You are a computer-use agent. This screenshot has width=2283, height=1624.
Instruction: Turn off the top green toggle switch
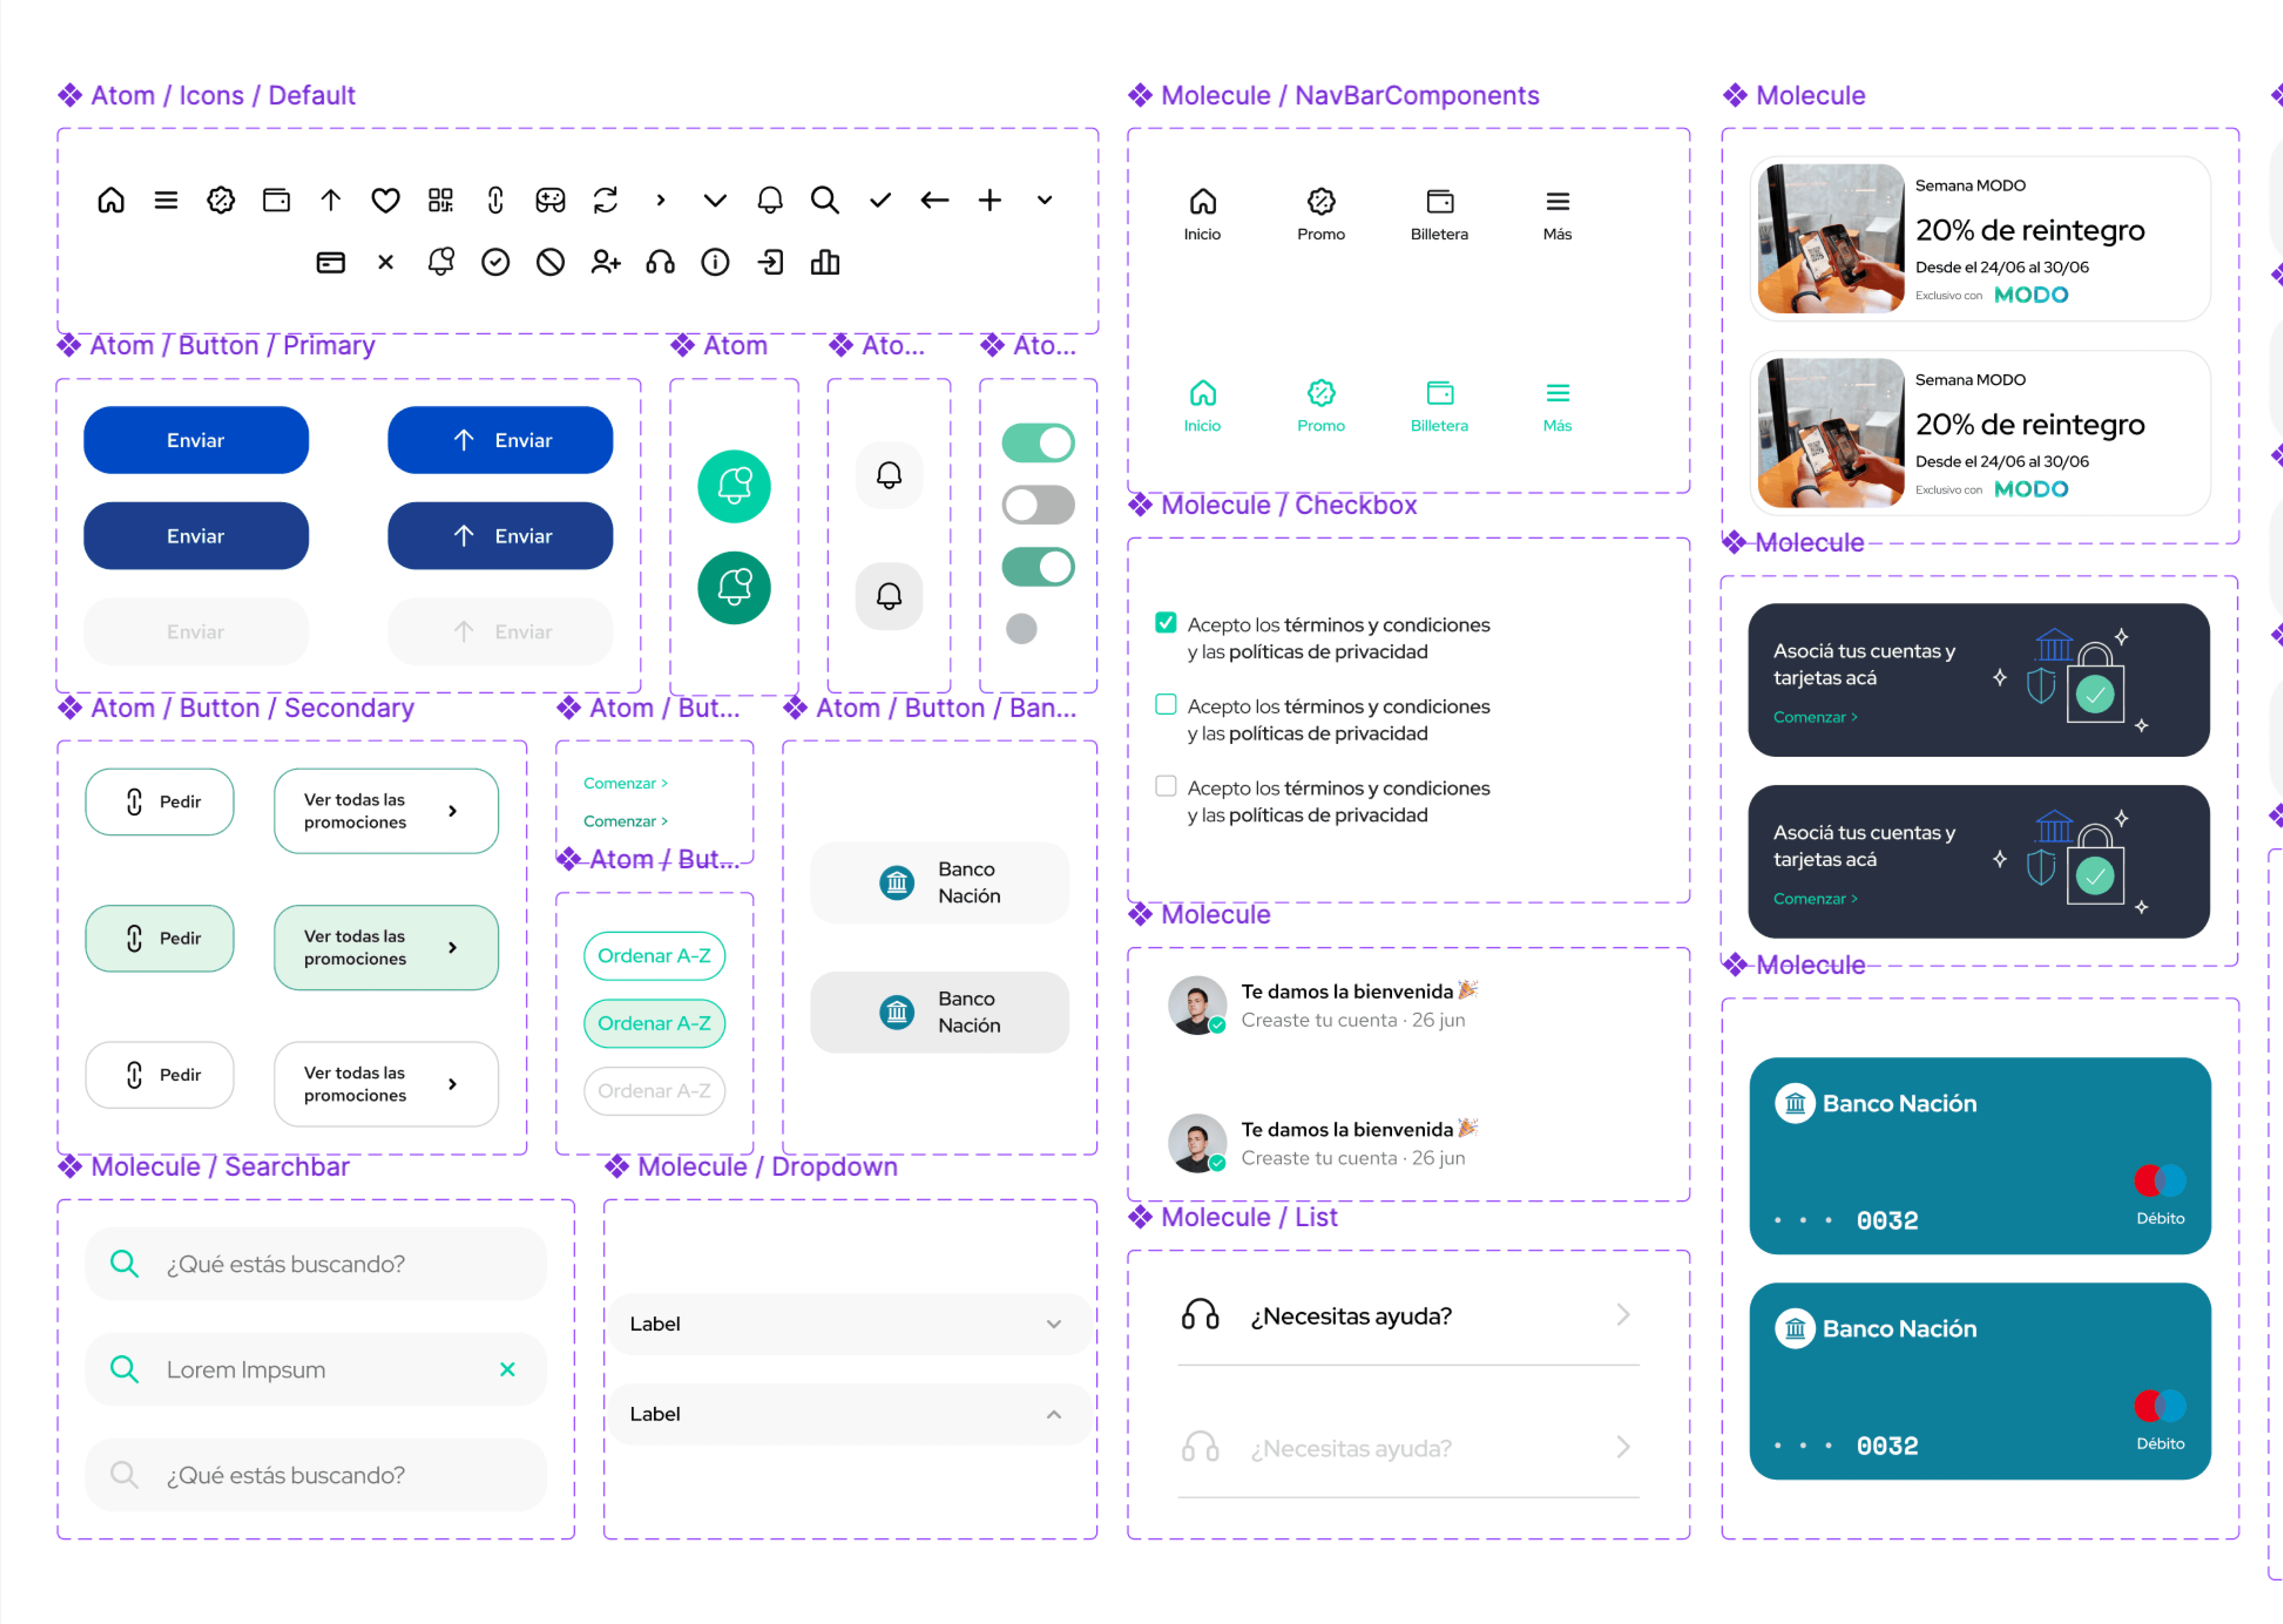tap(1038, 443)
